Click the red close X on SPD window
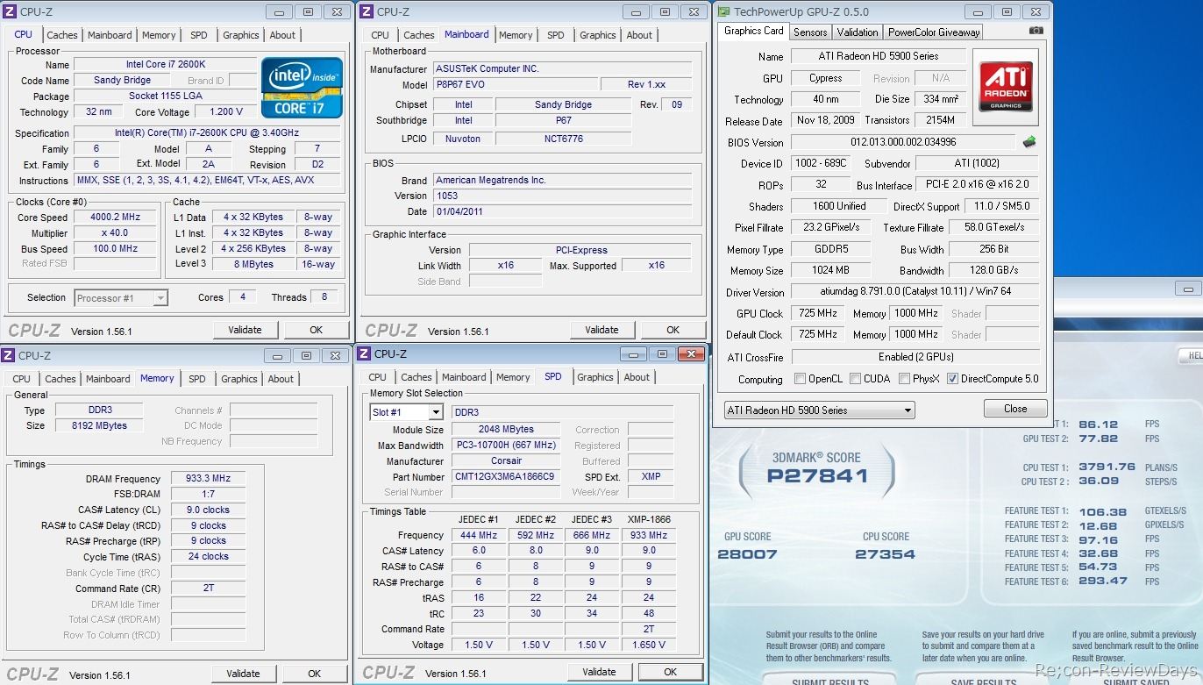The height and width of the screenshot is (685, 1203). point(691,354)
